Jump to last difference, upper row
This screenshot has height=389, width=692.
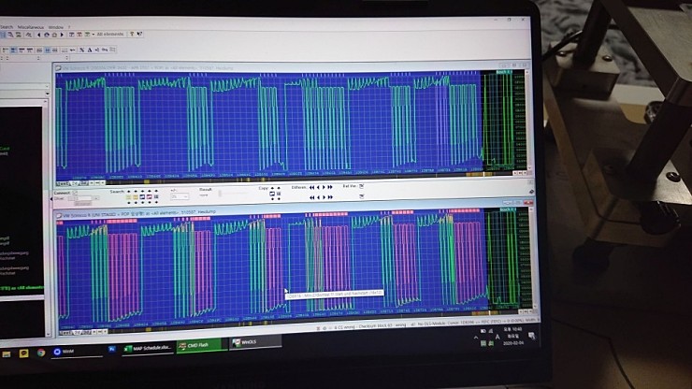click(x=330, y=187)
